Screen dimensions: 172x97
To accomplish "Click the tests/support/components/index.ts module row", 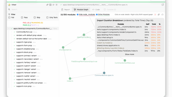I will click(129, 29).
